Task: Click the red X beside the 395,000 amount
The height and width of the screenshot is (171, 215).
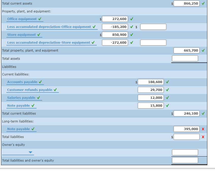Action: coord(203,129)
